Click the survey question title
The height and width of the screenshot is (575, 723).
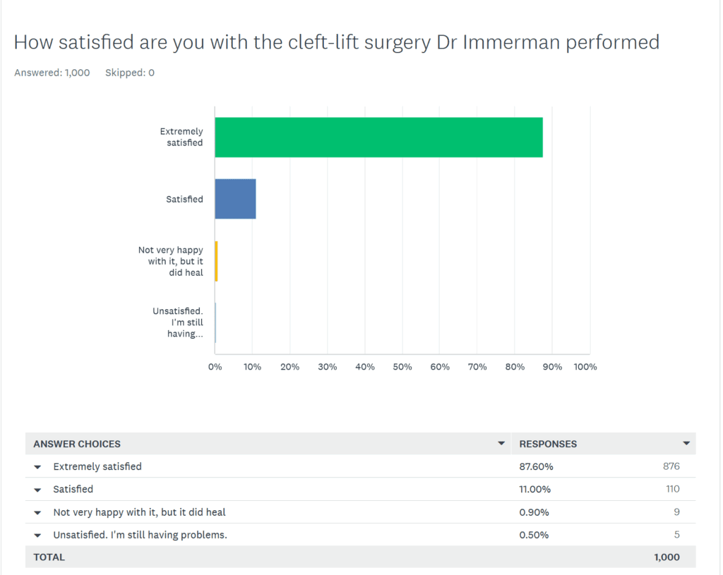click(x=337, y=42)
